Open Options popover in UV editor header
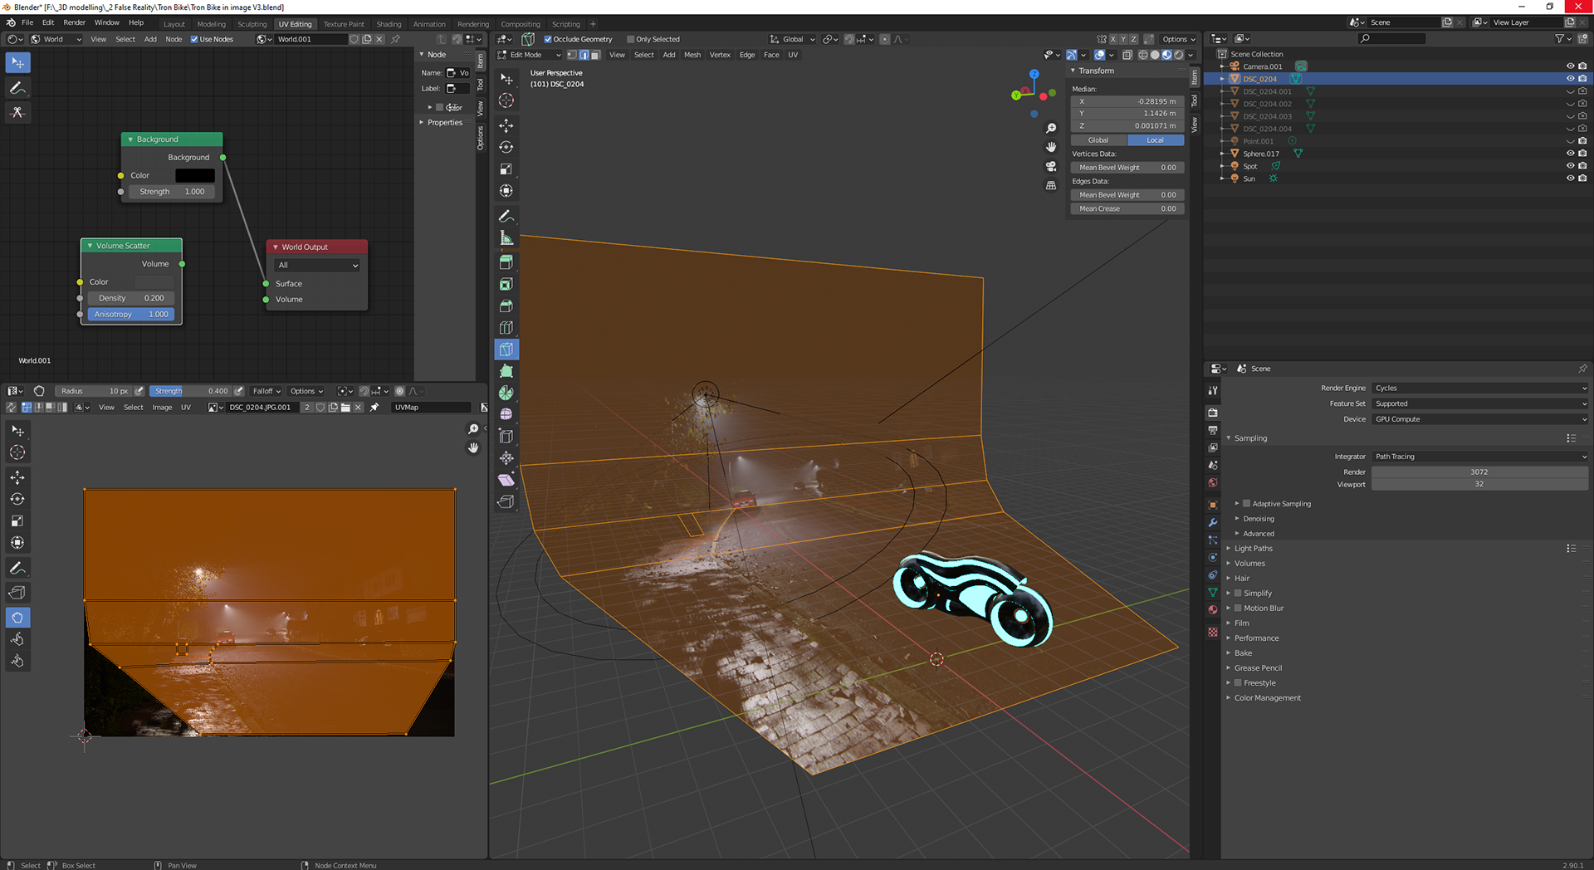Image resolution: width=1594 pixels, height=870 pixels. [306, 391]
